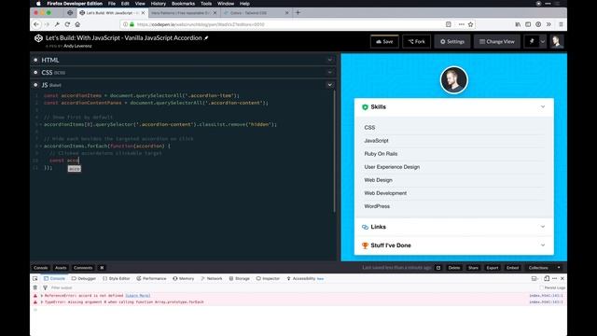Open the History menu

[x=159, y=4]
